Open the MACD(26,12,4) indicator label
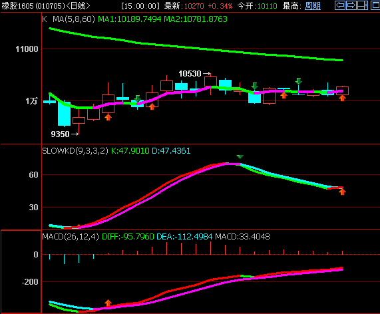 [71, 236]
